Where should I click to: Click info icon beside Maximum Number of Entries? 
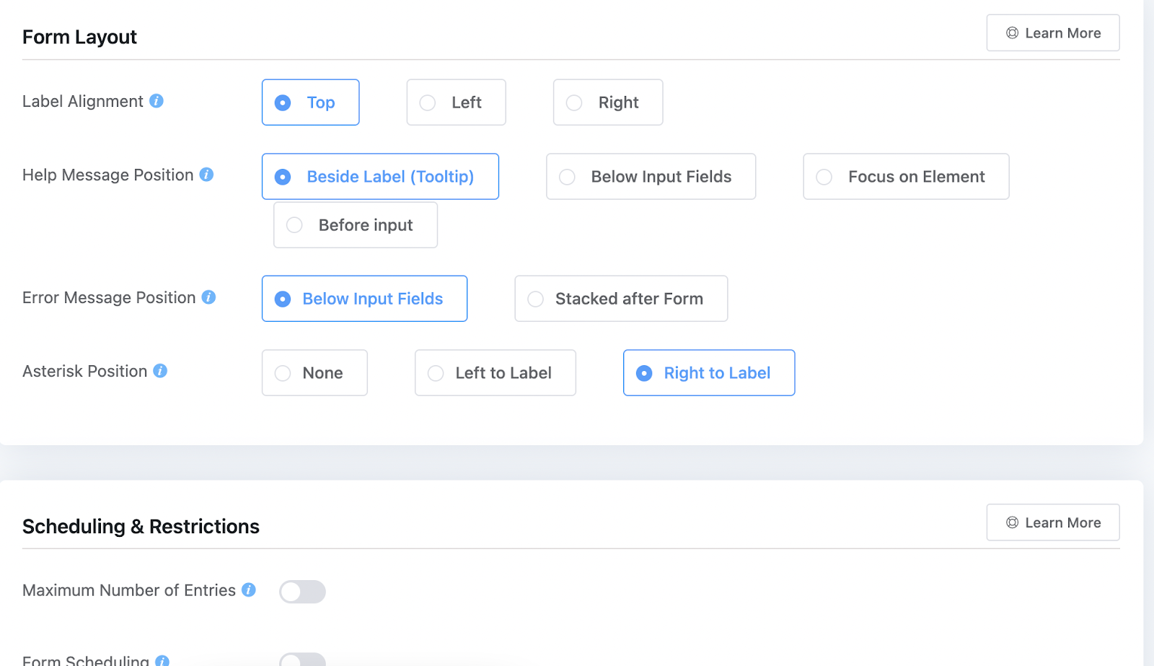tap(249, 590)
